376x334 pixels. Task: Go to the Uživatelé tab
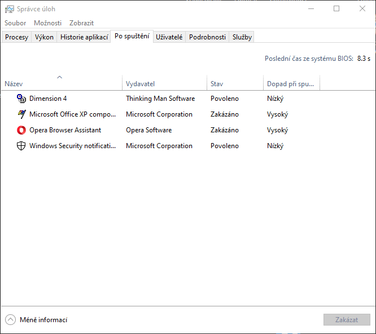tap(169, 37)
